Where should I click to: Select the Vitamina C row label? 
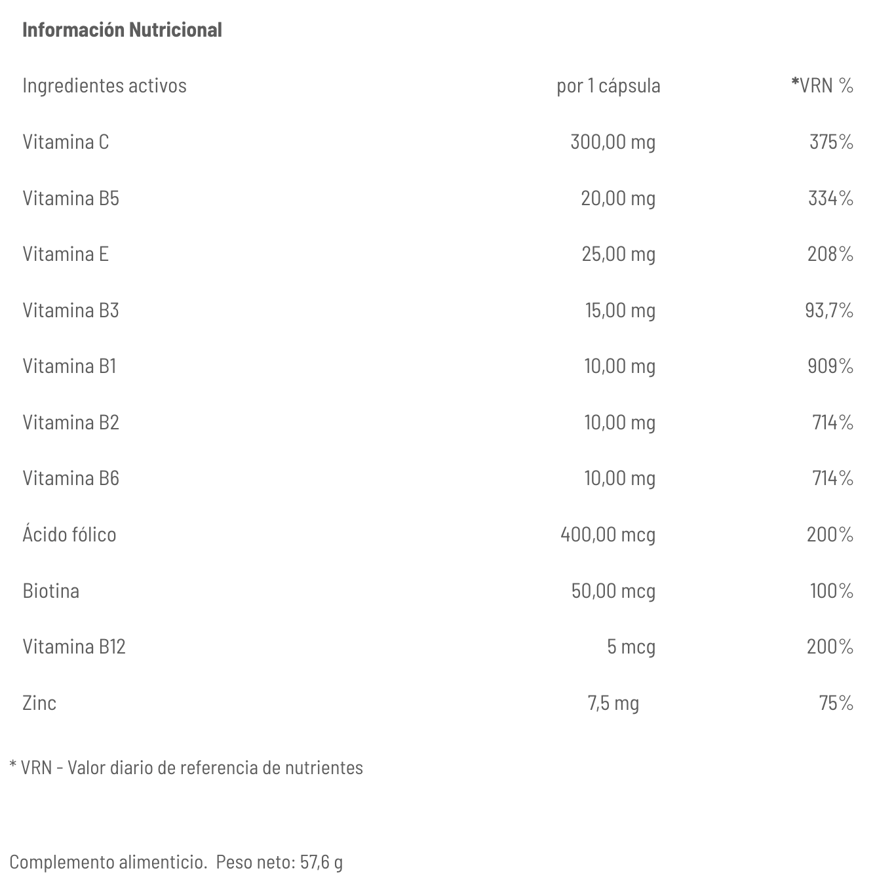[x=66, y=142]
